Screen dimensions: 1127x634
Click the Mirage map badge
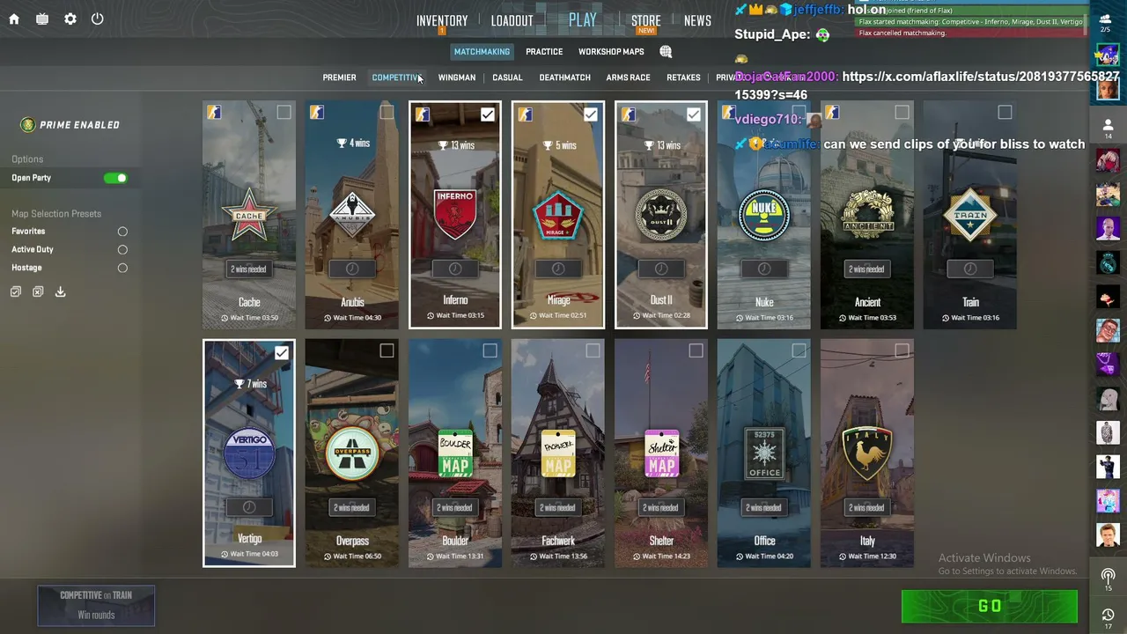[x=558, y=215]
